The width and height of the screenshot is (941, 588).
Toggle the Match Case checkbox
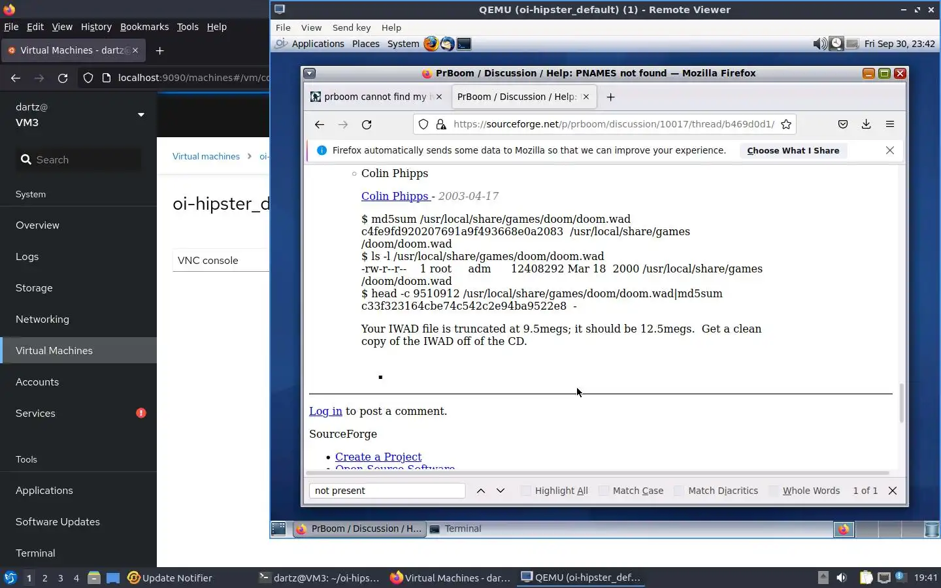(x=604, y=491)
